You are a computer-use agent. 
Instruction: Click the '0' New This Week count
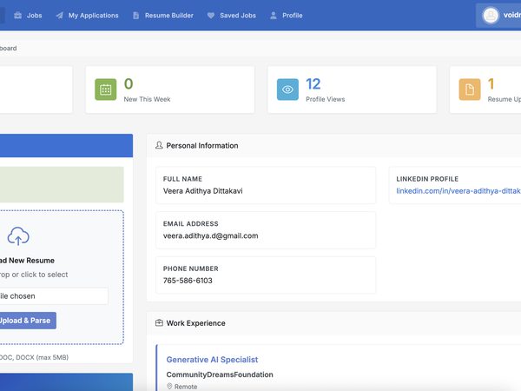click(129, 84)
